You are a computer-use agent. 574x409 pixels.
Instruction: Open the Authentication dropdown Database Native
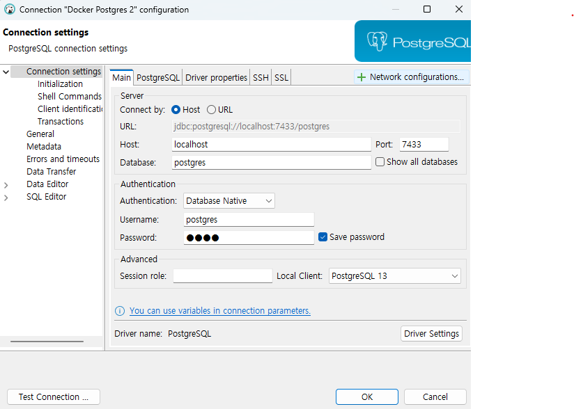(x=229, y=200)
